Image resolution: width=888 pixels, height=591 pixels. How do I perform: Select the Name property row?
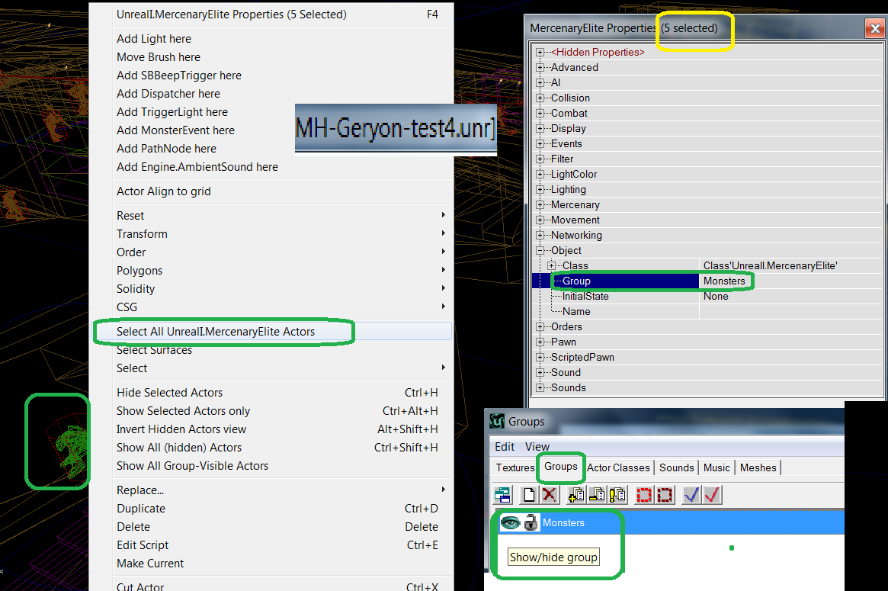tap(707, 312)
